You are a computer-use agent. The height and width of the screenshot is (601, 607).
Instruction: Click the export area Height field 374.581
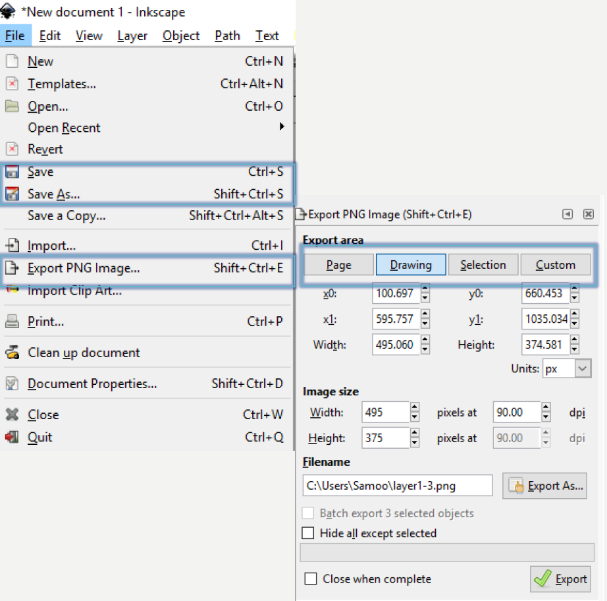[545, 344]
